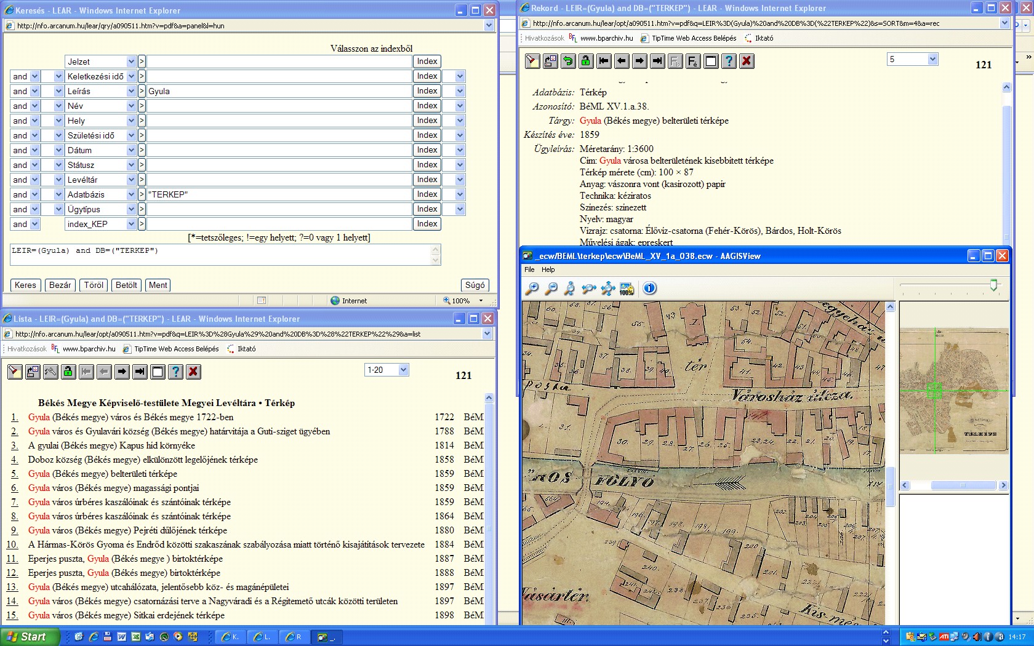
Task: Click the green undo arrow in Rekord toolbar
Action: (x=568, y=61)
